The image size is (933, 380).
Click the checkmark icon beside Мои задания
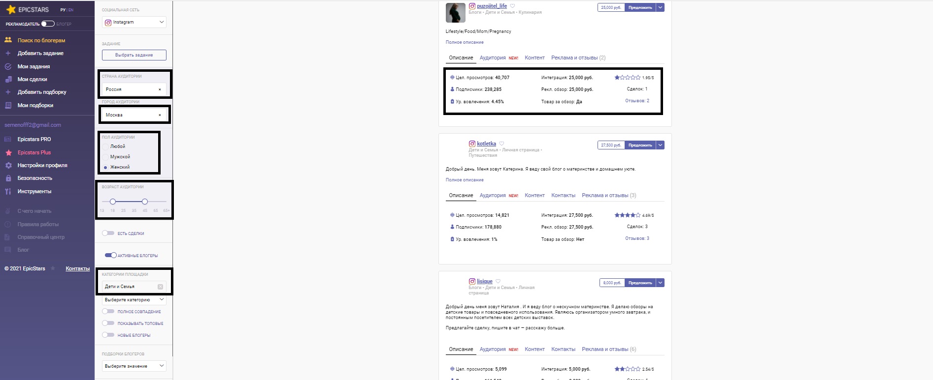click(x=8, y=66)
